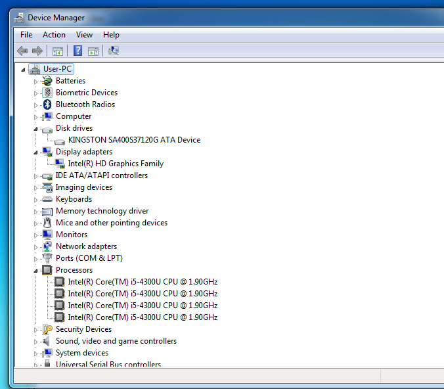Collapse the Disk drives category
The width and height of the screenshot is (444, 389).
point(35,129)
